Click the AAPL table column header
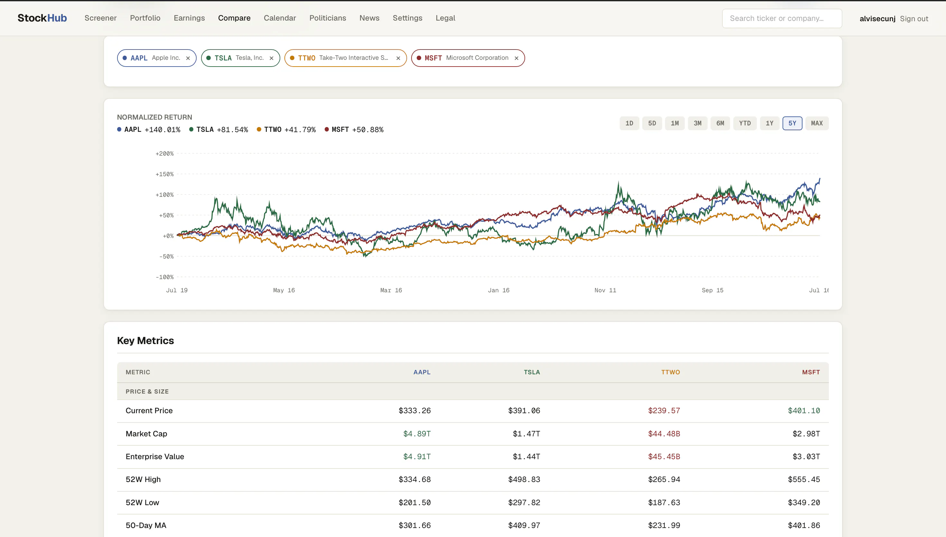 422,372
